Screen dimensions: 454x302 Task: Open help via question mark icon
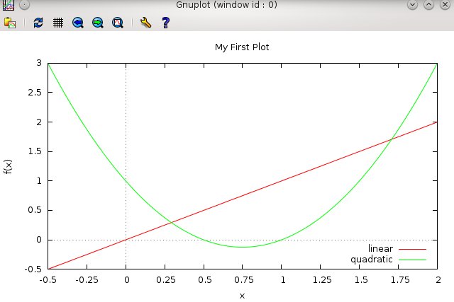(165, 23)
